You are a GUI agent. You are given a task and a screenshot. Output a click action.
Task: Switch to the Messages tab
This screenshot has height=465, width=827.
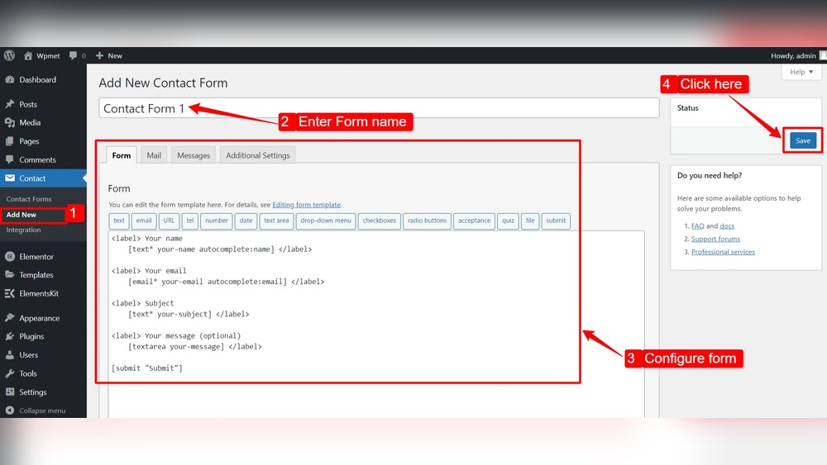(194, 155)
